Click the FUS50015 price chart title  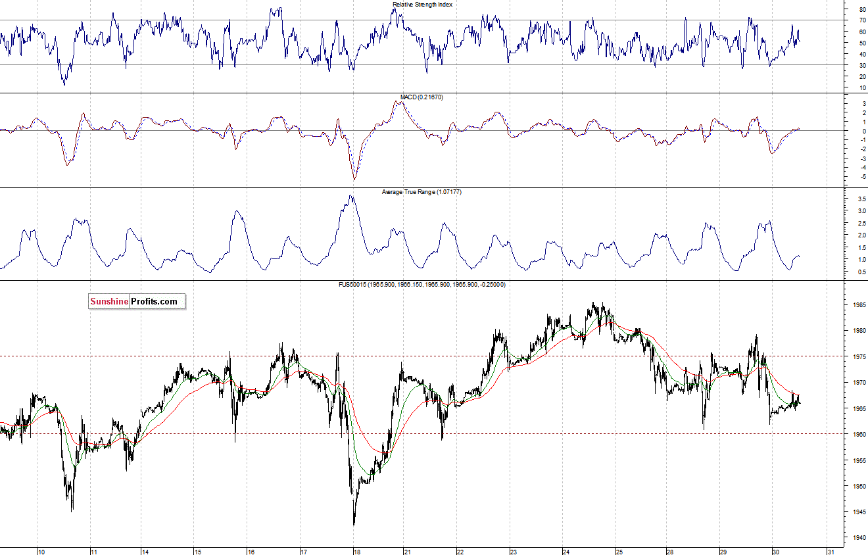[x=422, y=285]
